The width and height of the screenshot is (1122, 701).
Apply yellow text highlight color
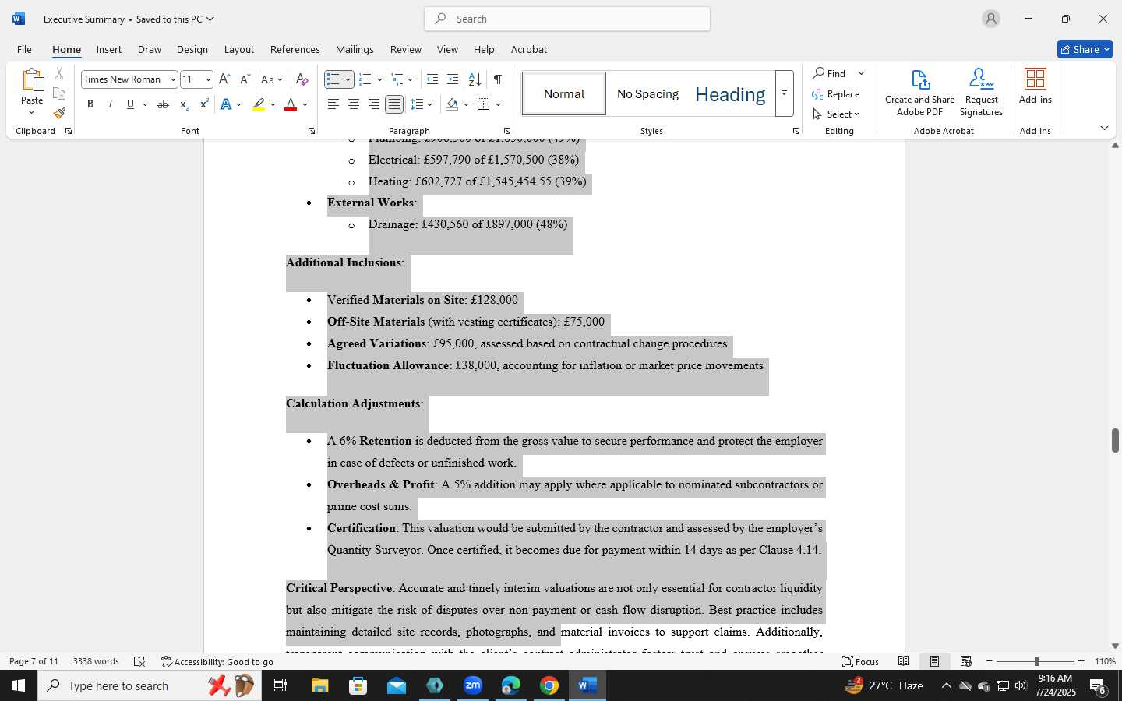click(x=259, y=104)
